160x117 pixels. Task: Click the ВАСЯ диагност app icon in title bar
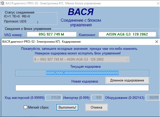tap(2, 3)
